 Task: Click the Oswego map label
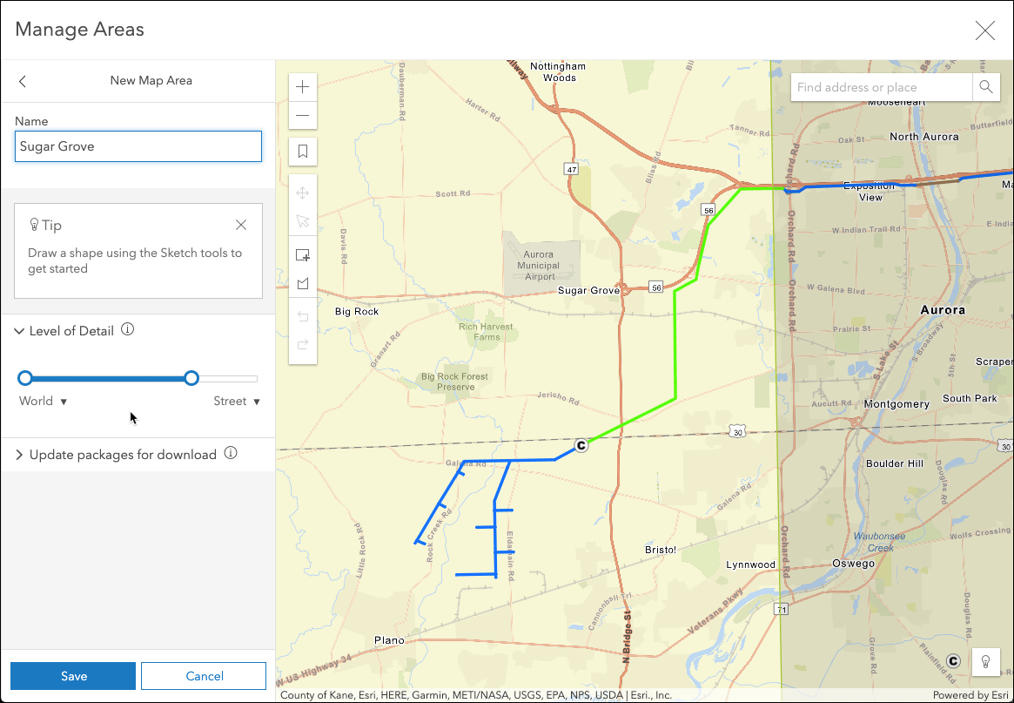coord(854,563)
